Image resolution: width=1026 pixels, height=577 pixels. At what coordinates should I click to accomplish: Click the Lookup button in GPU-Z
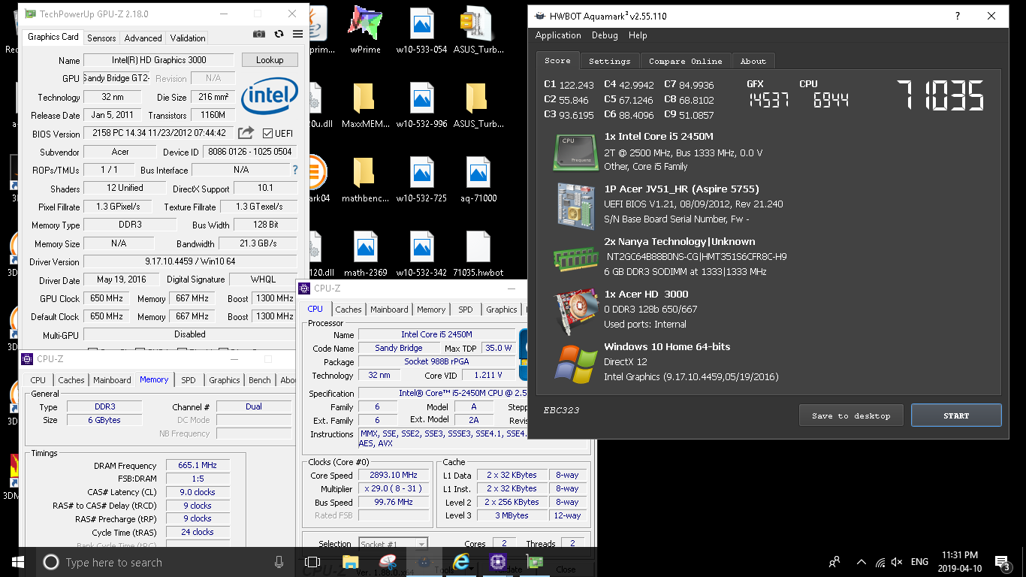tap(270, 60)
